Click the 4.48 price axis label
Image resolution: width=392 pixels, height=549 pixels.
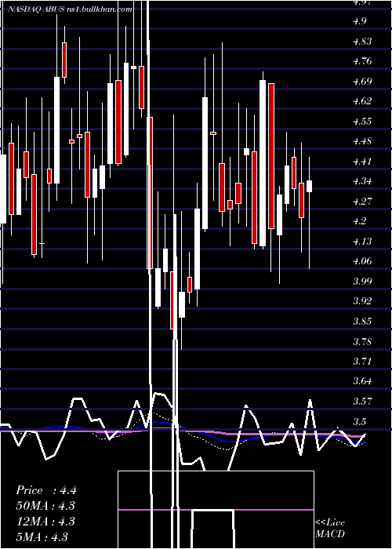362,141
